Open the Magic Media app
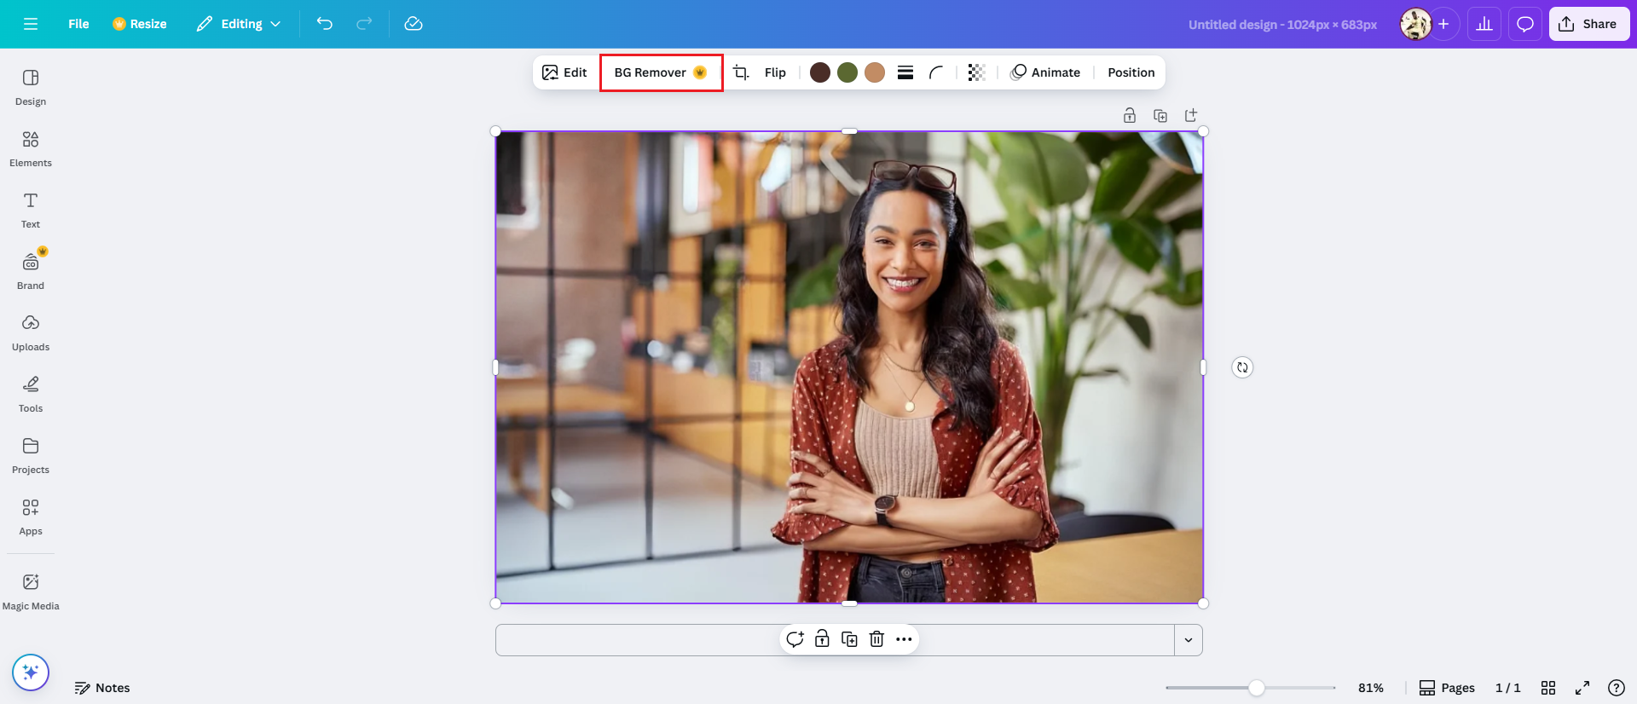1637x704 pixels. click(x=31, y=592)
